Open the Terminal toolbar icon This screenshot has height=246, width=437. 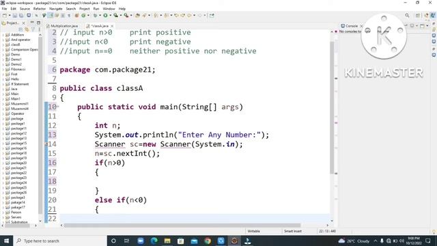[29, 15]
